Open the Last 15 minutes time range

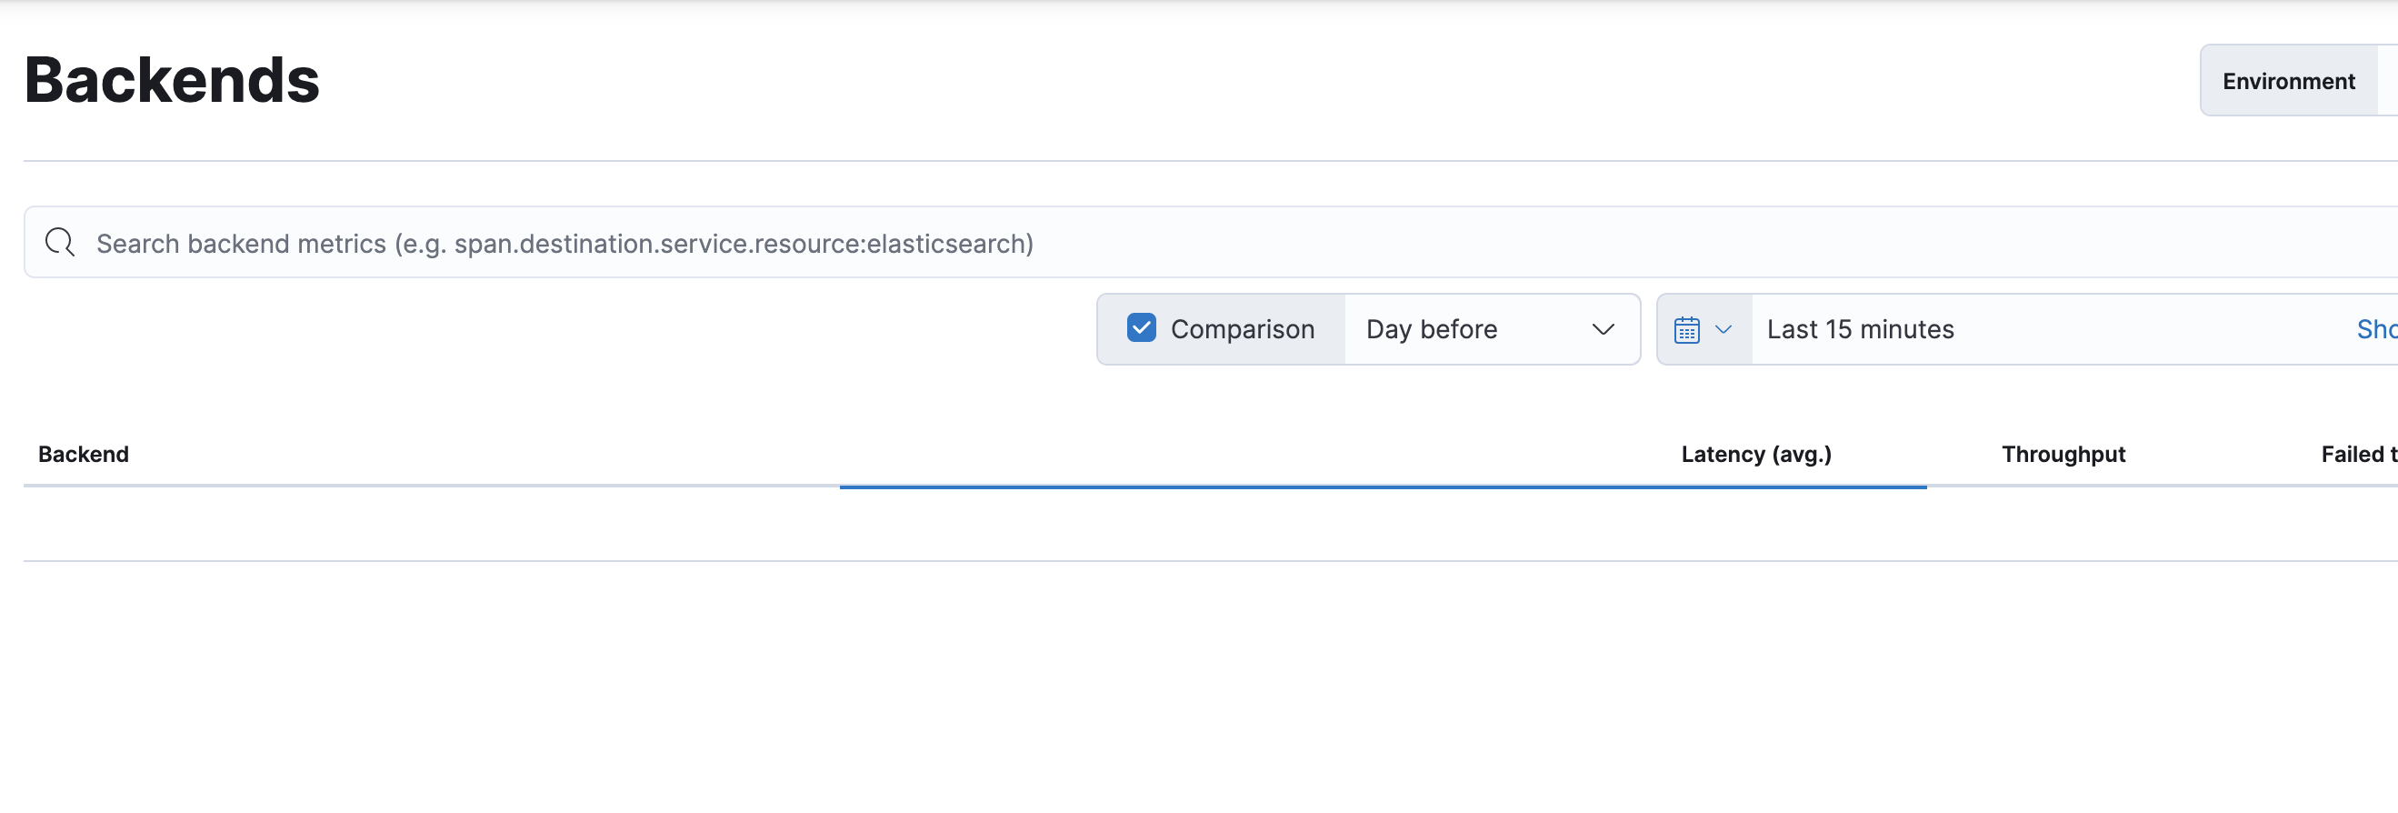pos(1860,330)
